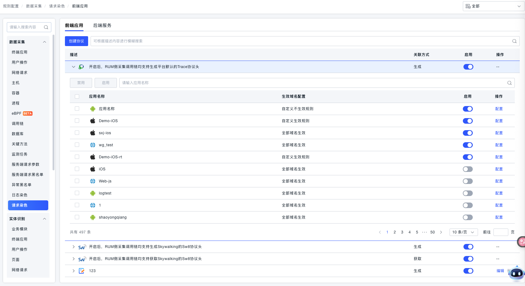Select 日志染色 in the sidebar menu
This screenshot has width=525, height=286.
coord(19,195)
